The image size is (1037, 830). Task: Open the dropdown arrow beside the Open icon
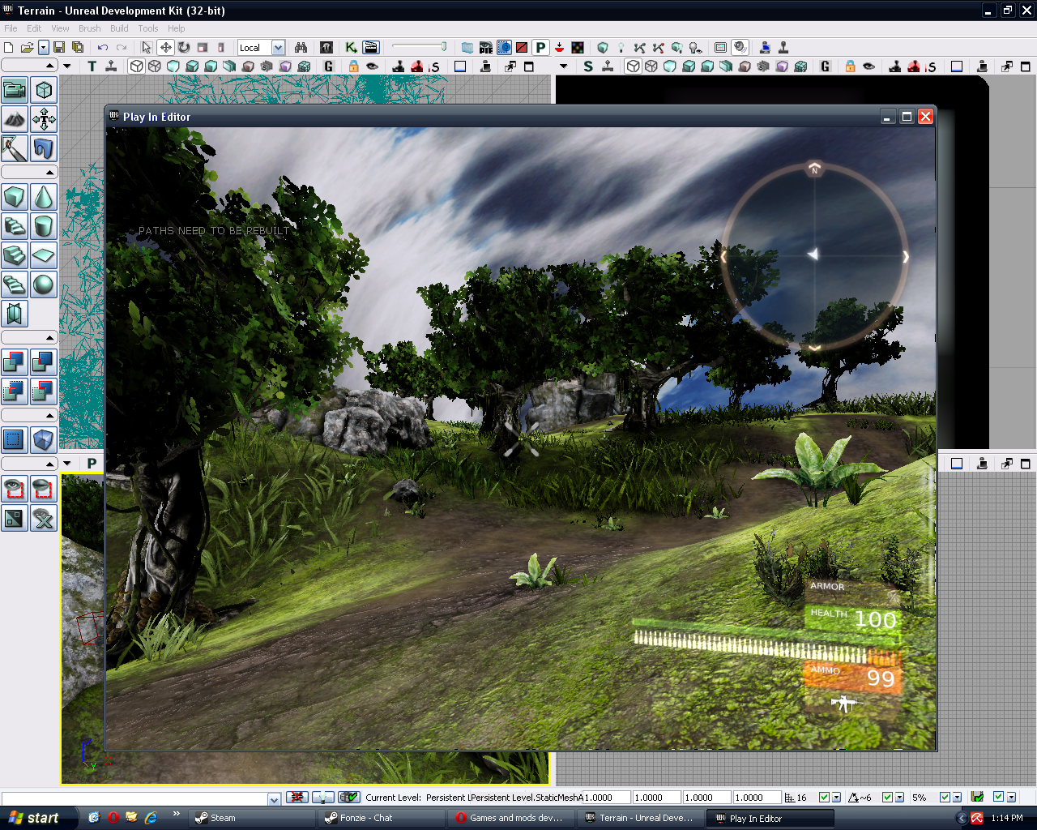[x=44, y=48]
